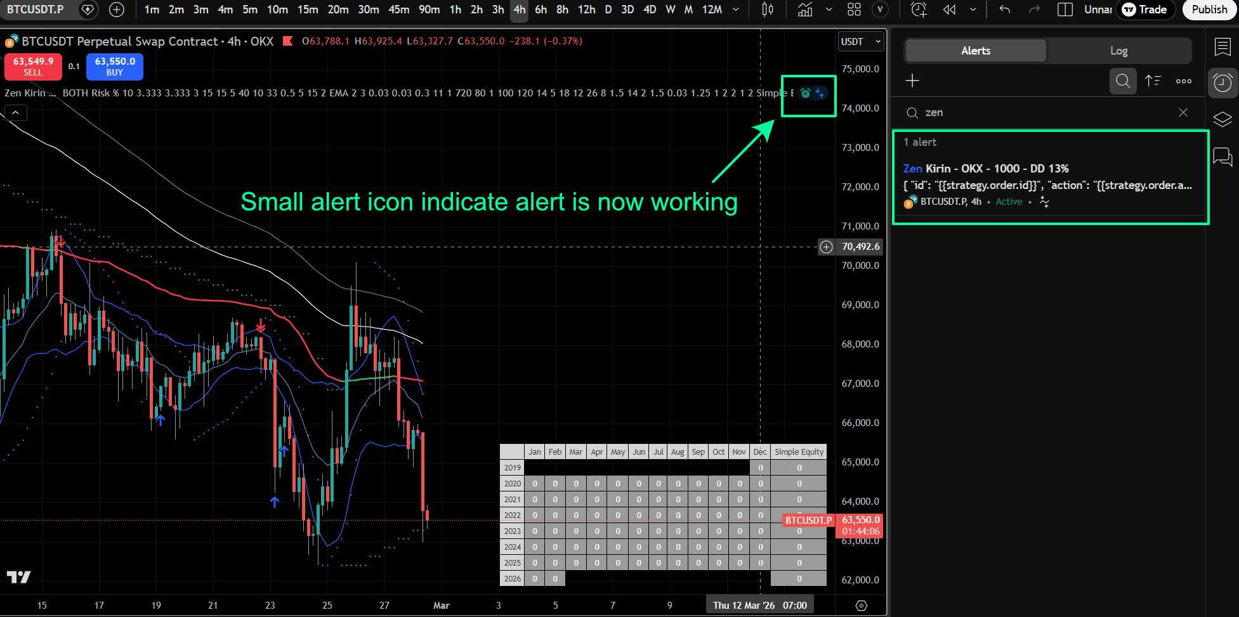This screenshot has height=617, width=1239.
Task: Open the Objects Tree via the layers sidebar icon
Action: pyautogui.click(x=1223, y=119)
